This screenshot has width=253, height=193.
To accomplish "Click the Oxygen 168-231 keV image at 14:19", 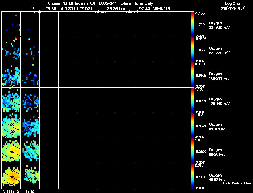I will click(30, 75).
